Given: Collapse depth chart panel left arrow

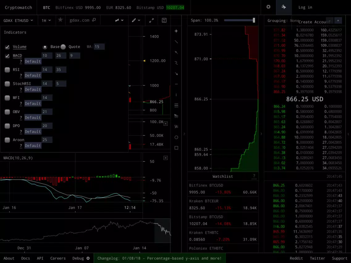Looking at the screenshot, I should click(184, 134).
